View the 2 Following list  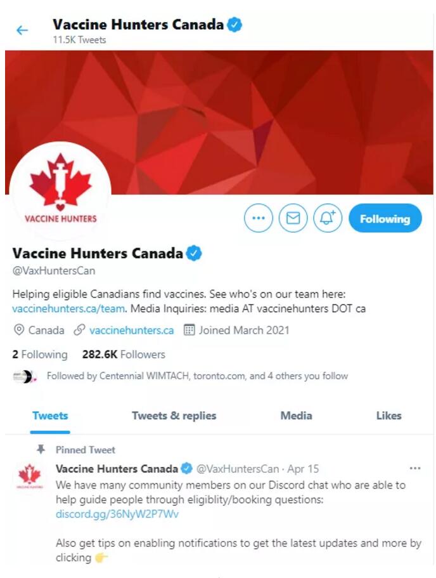coord(40,355)
